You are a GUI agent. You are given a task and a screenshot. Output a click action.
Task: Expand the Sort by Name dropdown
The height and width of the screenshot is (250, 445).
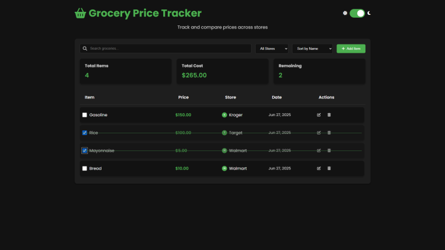pyautogui.click(x=312, y=49)
